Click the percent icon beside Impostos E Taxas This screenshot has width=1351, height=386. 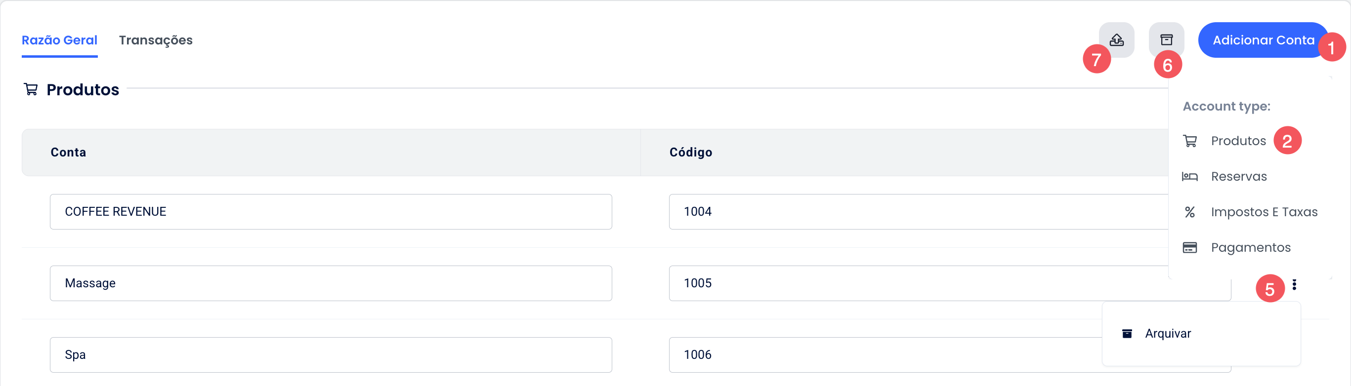[x=1189, y=212]
